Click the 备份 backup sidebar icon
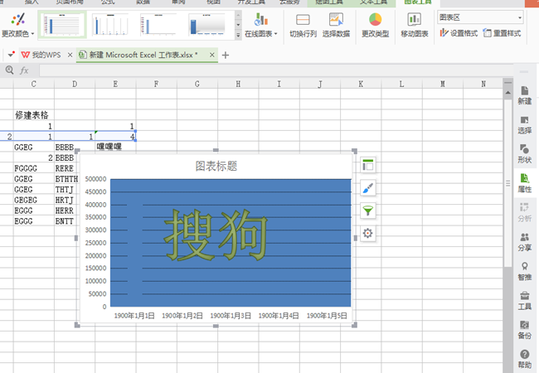 [525, 330]
